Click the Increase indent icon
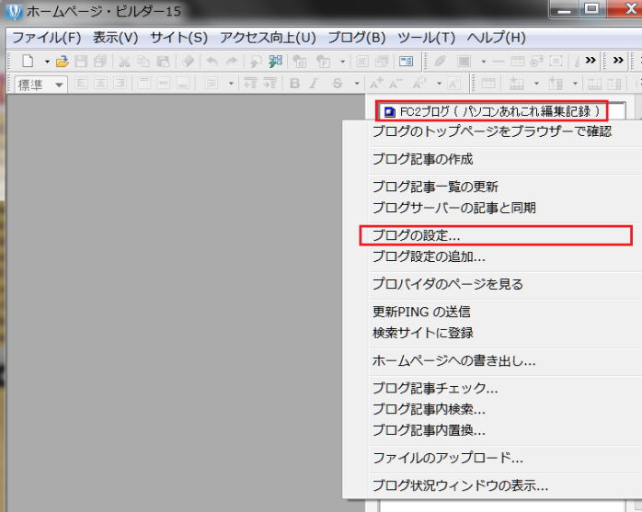 point(269,84)
